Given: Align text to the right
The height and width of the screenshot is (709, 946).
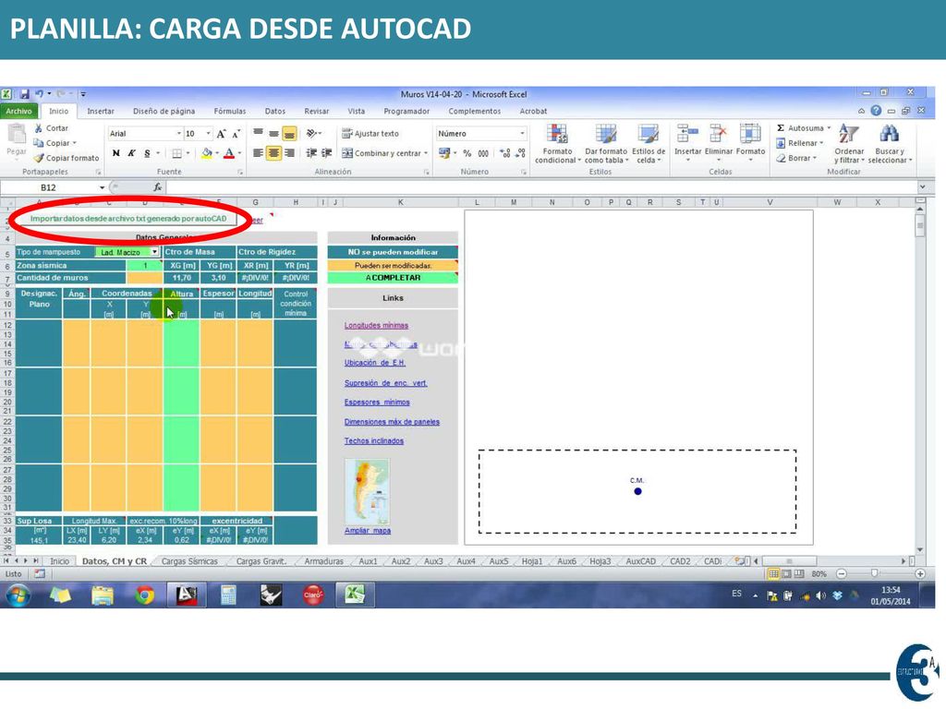Looking at the screenshot, I should 289,153.
